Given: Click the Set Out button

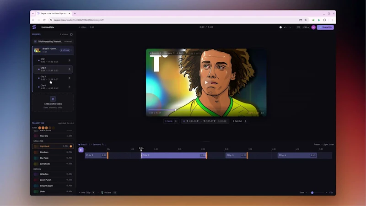Looking at the screenshot, I should (240, 121).
